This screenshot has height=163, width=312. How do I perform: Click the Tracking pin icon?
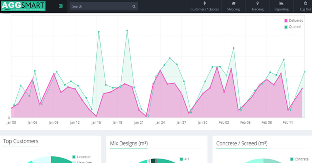click(258, 3)
